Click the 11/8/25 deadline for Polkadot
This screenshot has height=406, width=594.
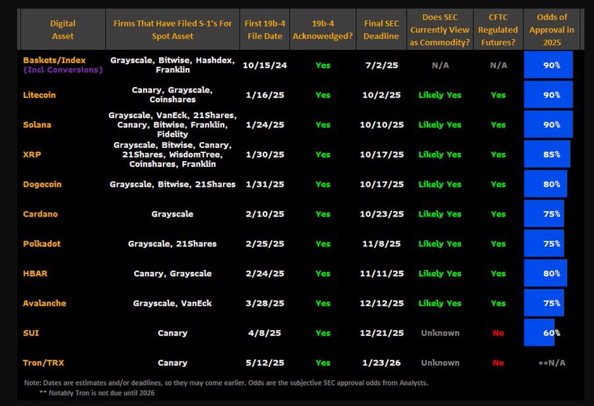[381, 244]
